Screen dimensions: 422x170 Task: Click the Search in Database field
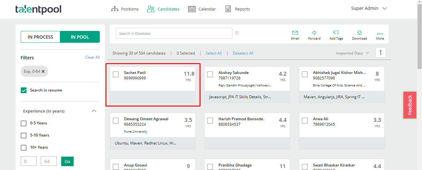point(174,33)
